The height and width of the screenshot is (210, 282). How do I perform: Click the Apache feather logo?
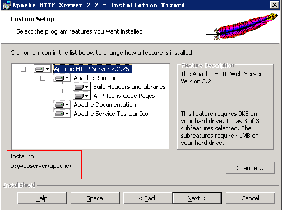[x=242, y=26]
